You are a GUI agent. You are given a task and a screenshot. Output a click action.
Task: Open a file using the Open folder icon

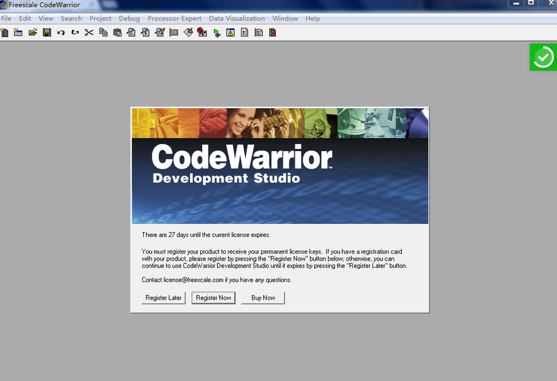(33, 32)
